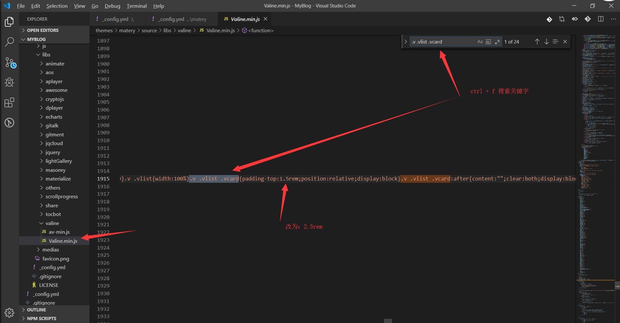Viewport: 620px width, 323px height.
Task: Go to next match in find widget
Action: (546, 42)
